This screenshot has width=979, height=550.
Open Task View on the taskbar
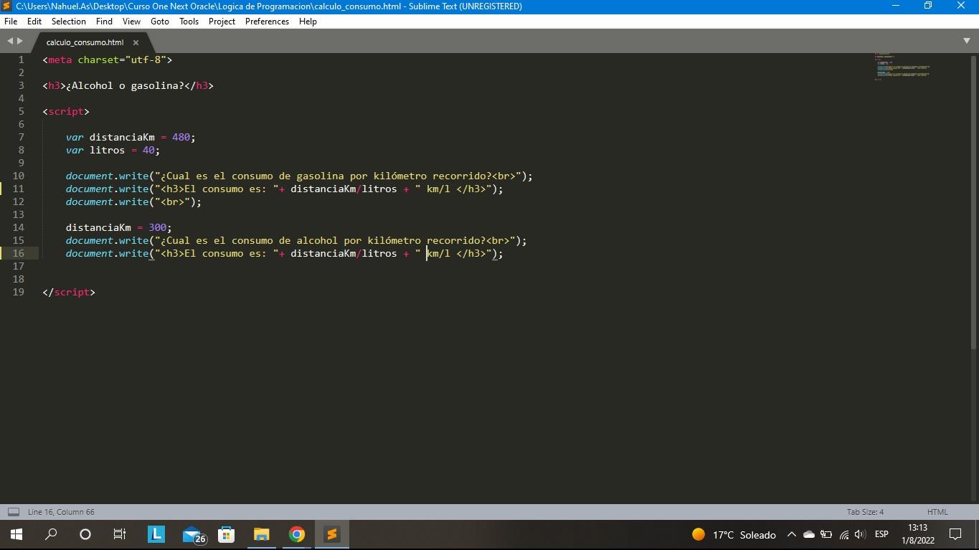[120, 534]
